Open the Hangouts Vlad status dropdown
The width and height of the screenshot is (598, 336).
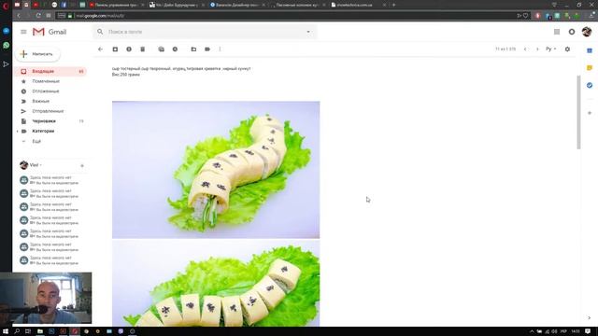pos(36,165)
